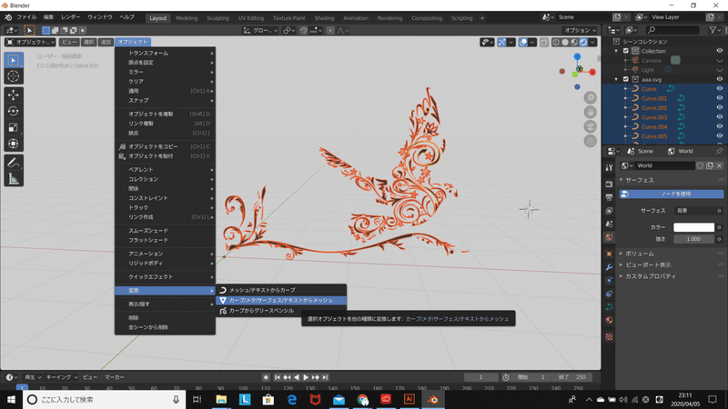The image size is (728, 409).
Task: Click the current frame field showing 1
Action: click(x=481, y=377)
